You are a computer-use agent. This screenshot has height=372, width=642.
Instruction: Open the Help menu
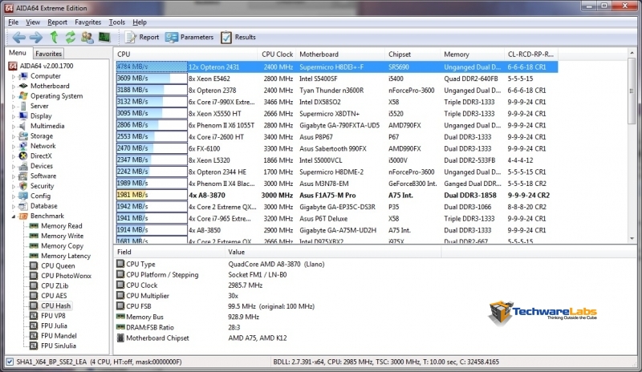point(140,22)
